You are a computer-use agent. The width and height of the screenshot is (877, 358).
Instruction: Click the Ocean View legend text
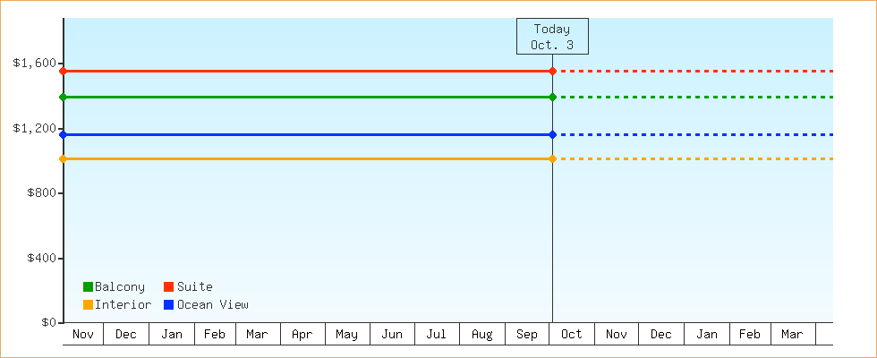[x=213, y=305]
